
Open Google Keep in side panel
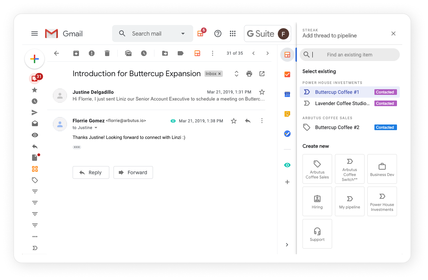point(287,114)
